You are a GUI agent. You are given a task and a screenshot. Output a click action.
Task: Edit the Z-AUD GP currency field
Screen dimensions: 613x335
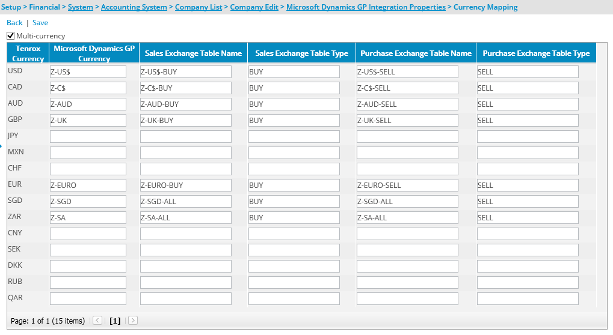[x=88, y=104]
